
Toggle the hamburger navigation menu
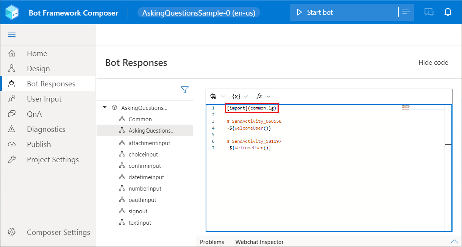coord(12,35)
